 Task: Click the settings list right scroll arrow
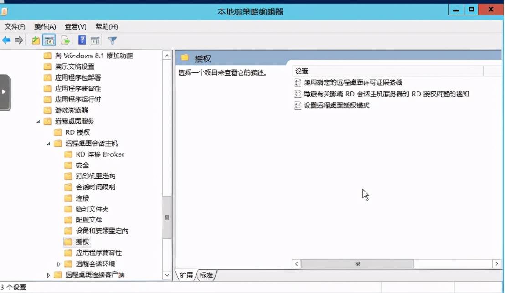(497, 264)
